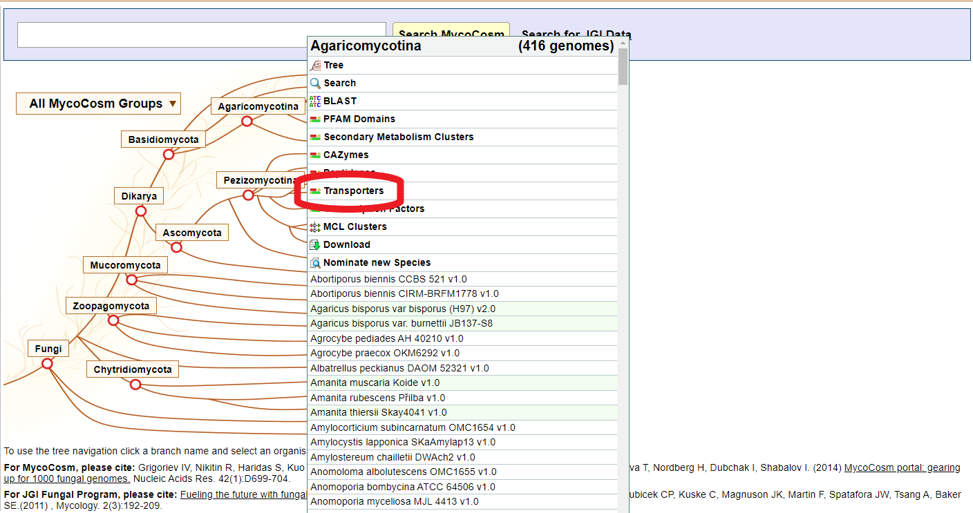Open Abortiporus biennis CCBS 521 v1.0
The image size is (973, 513).
462,279
